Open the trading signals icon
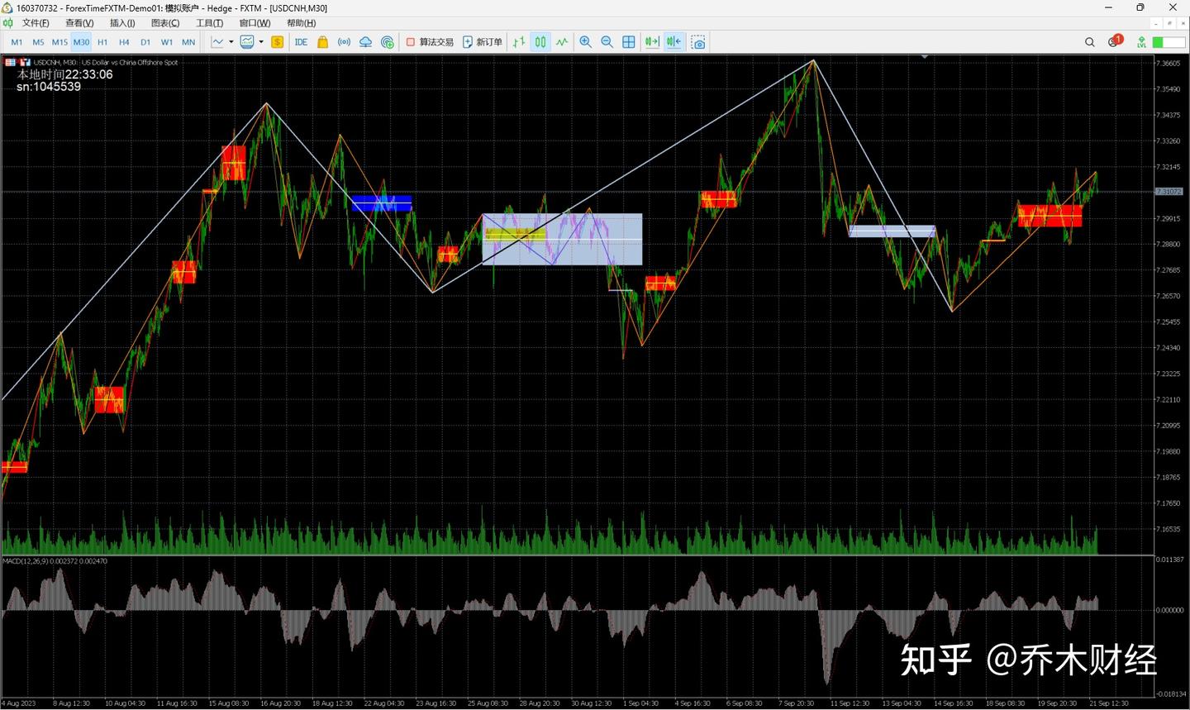This screenshot has width=1190, height=710. 345,42
